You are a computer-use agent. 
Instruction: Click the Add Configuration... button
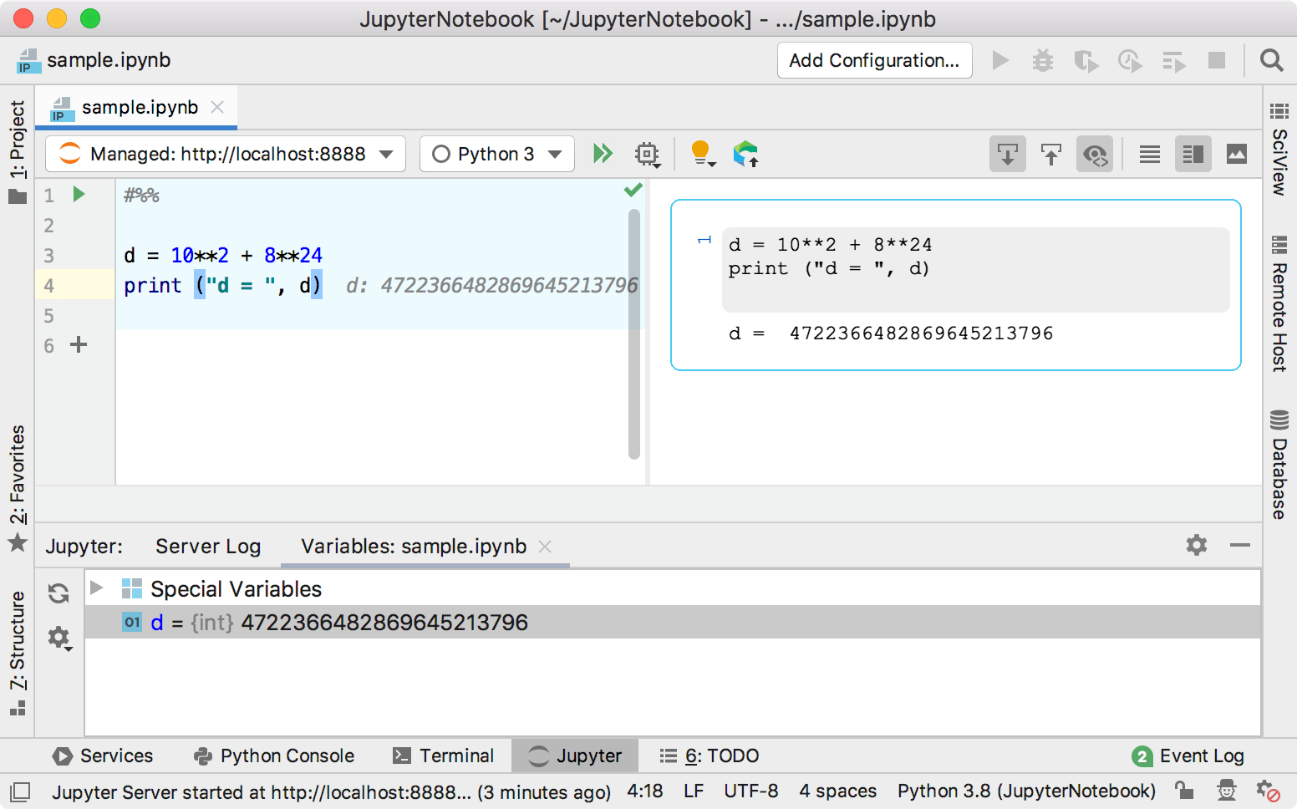(x=874, y=60)
